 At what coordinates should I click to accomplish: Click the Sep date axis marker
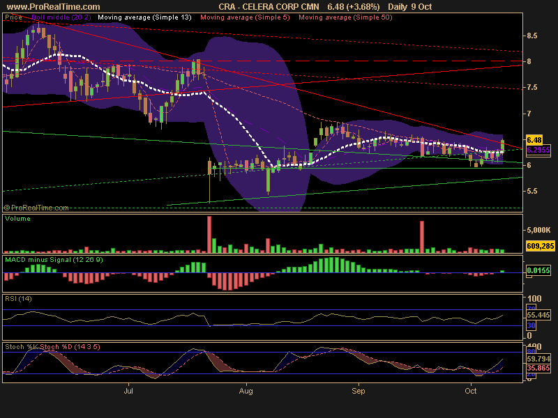click(359, 391)
